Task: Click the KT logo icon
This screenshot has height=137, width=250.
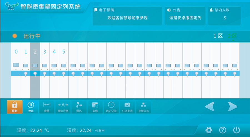Action: (12, 6)
